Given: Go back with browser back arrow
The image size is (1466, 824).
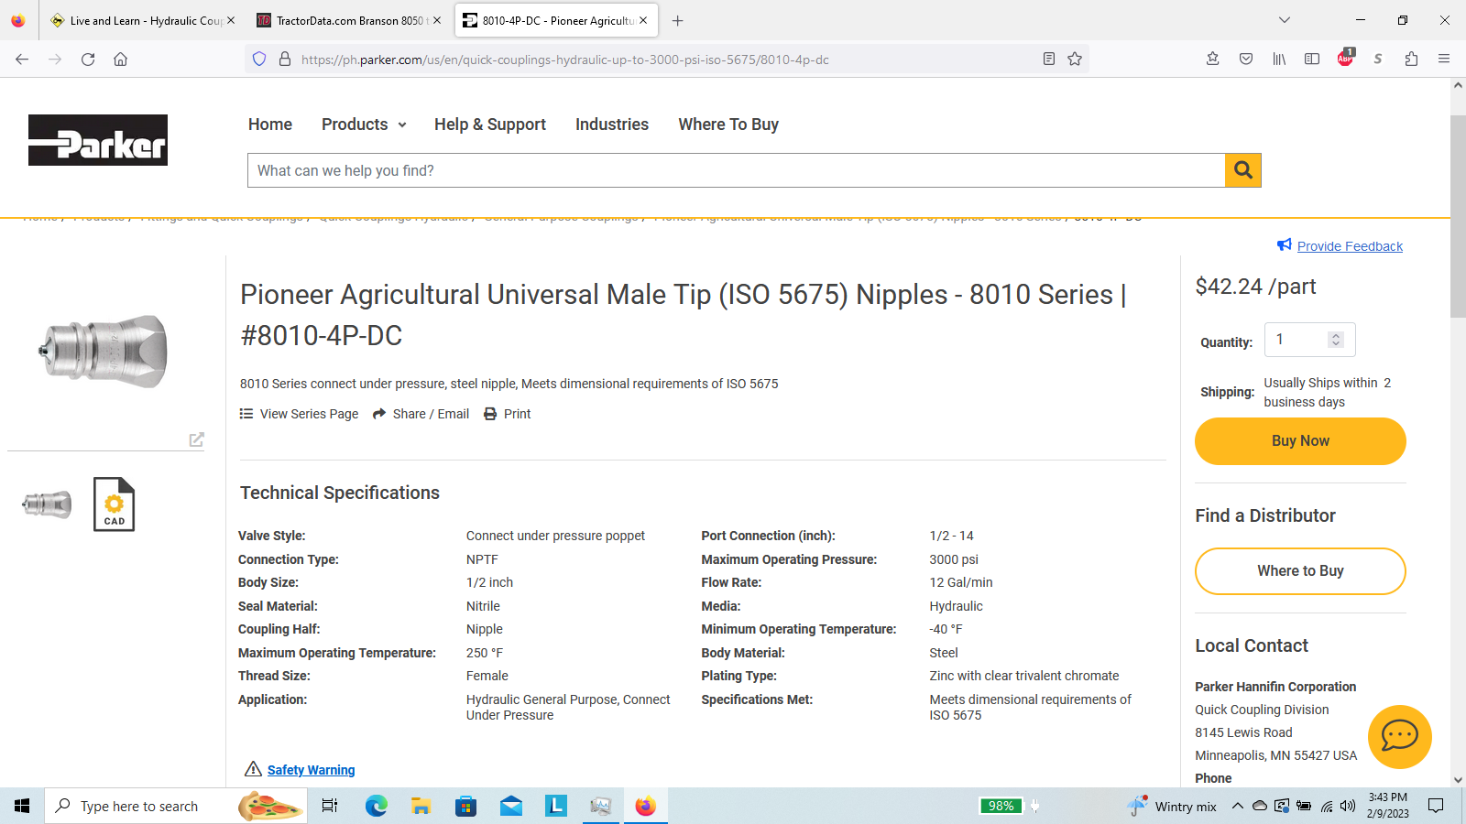Looking at the screenshot, I should tap(22, 60).
